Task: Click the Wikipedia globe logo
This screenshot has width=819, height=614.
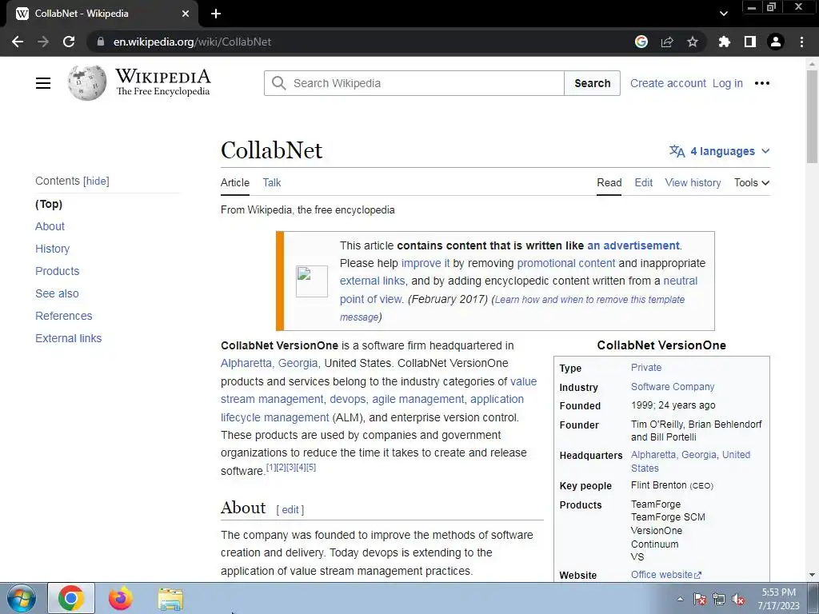Action: coord(86,82)
